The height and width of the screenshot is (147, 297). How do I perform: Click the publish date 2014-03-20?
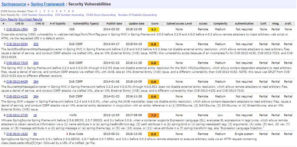pos(112,29)
